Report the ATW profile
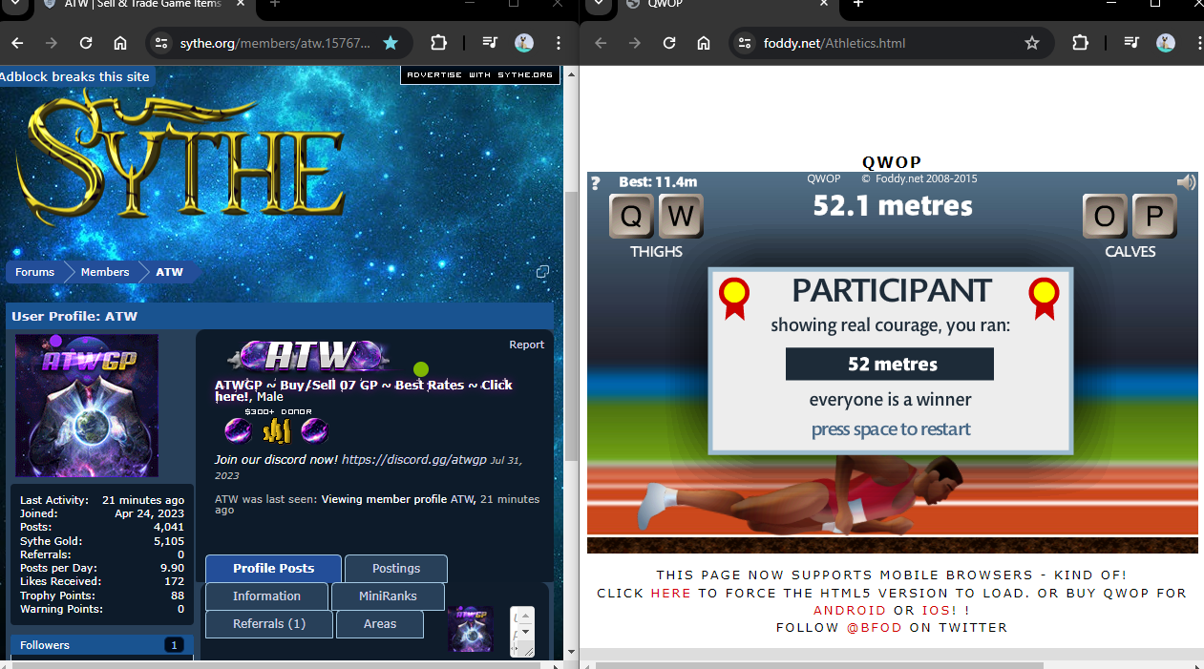The width and height of the screenshot is (1204, 669). click(526, 345)
